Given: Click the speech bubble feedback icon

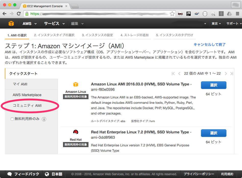Looking at the screenshot, I should (10, 174).
